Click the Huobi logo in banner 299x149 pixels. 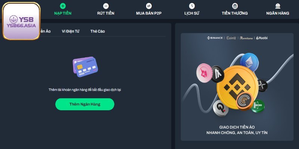262,38
